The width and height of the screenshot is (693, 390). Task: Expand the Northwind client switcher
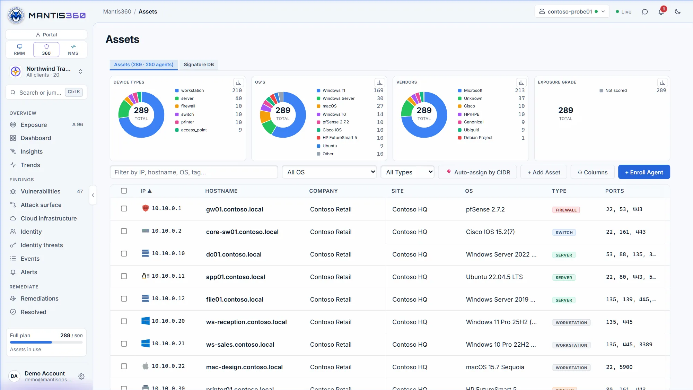[46, 71]
